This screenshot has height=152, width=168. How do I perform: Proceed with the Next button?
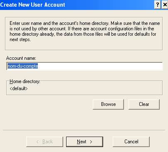(84, 142)
